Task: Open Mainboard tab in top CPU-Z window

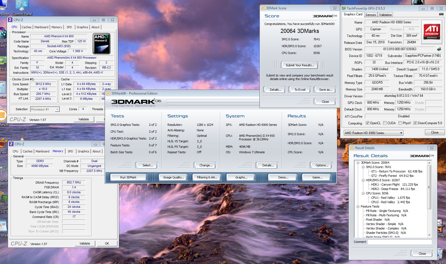Action: pyautogui.click(x=41, y=27)
